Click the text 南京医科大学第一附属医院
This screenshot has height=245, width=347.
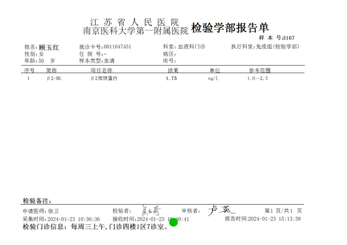tap(136, 31)
